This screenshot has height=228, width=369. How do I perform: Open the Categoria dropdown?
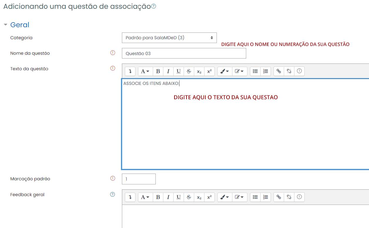pyautogui.click(x=169, y=37)
